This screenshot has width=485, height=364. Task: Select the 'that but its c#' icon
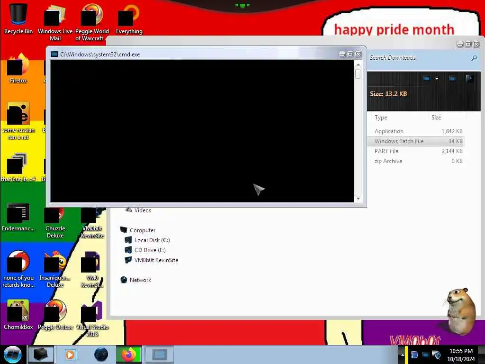(x=18, y=167)
